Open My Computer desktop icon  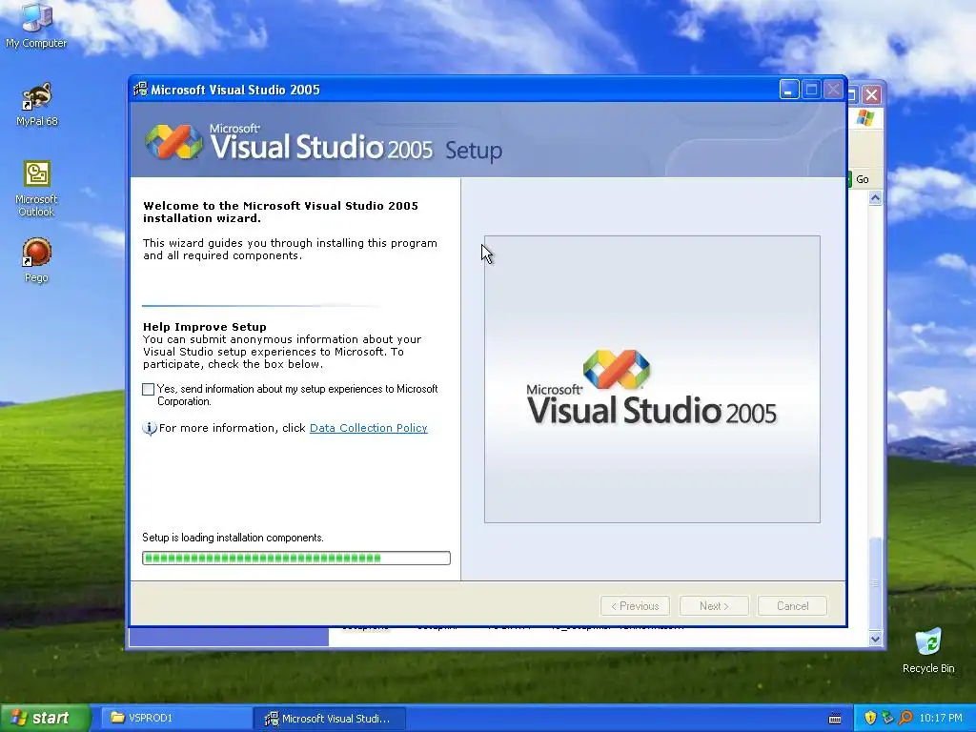(x=36, y=25)
